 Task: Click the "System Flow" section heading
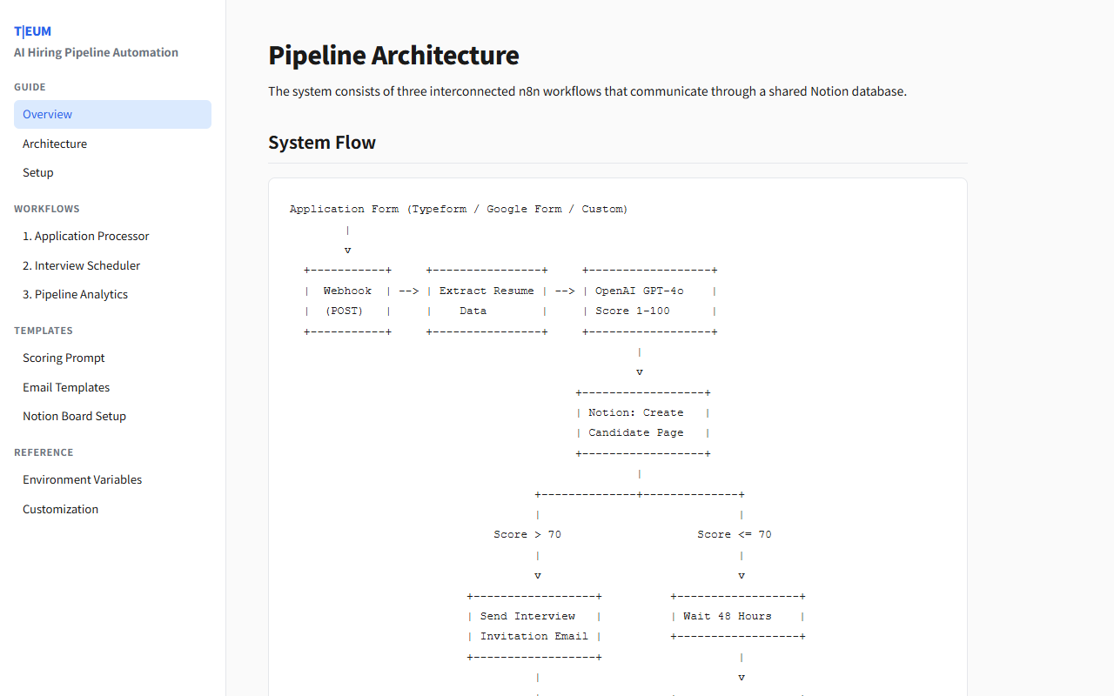(x=321, y=142)
